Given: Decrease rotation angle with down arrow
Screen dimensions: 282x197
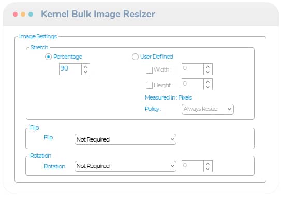Looking at the screenshot, I should tap(208, 169).
